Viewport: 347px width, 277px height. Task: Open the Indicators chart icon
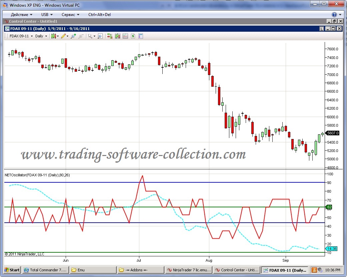coord(125,36)
